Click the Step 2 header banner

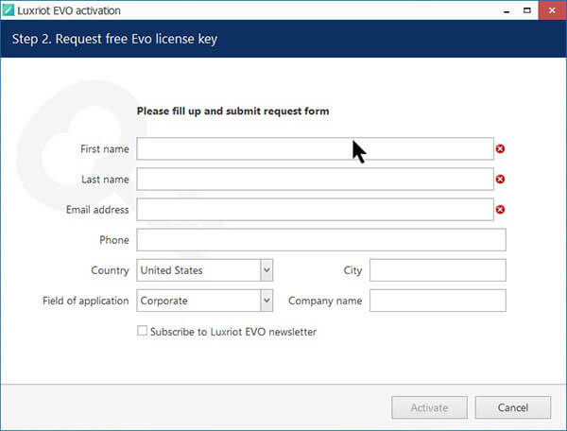283,40
